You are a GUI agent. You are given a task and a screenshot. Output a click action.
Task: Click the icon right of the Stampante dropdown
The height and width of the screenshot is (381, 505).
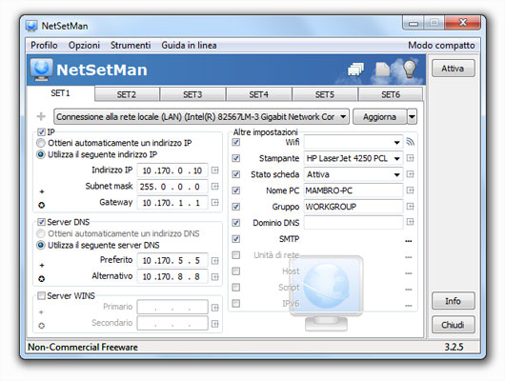pyautogui.click(x=410, y=158)
